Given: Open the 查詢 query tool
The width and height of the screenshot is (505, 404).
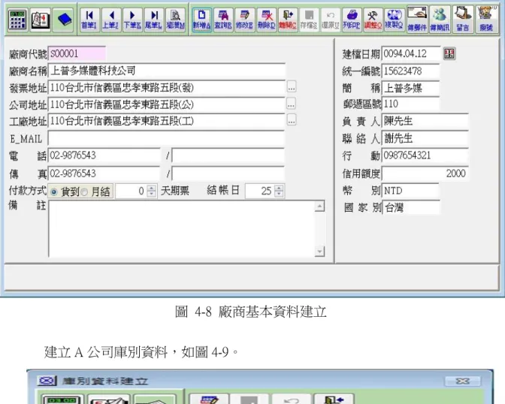Looking at the screenshot, I should tap(223, 20).
